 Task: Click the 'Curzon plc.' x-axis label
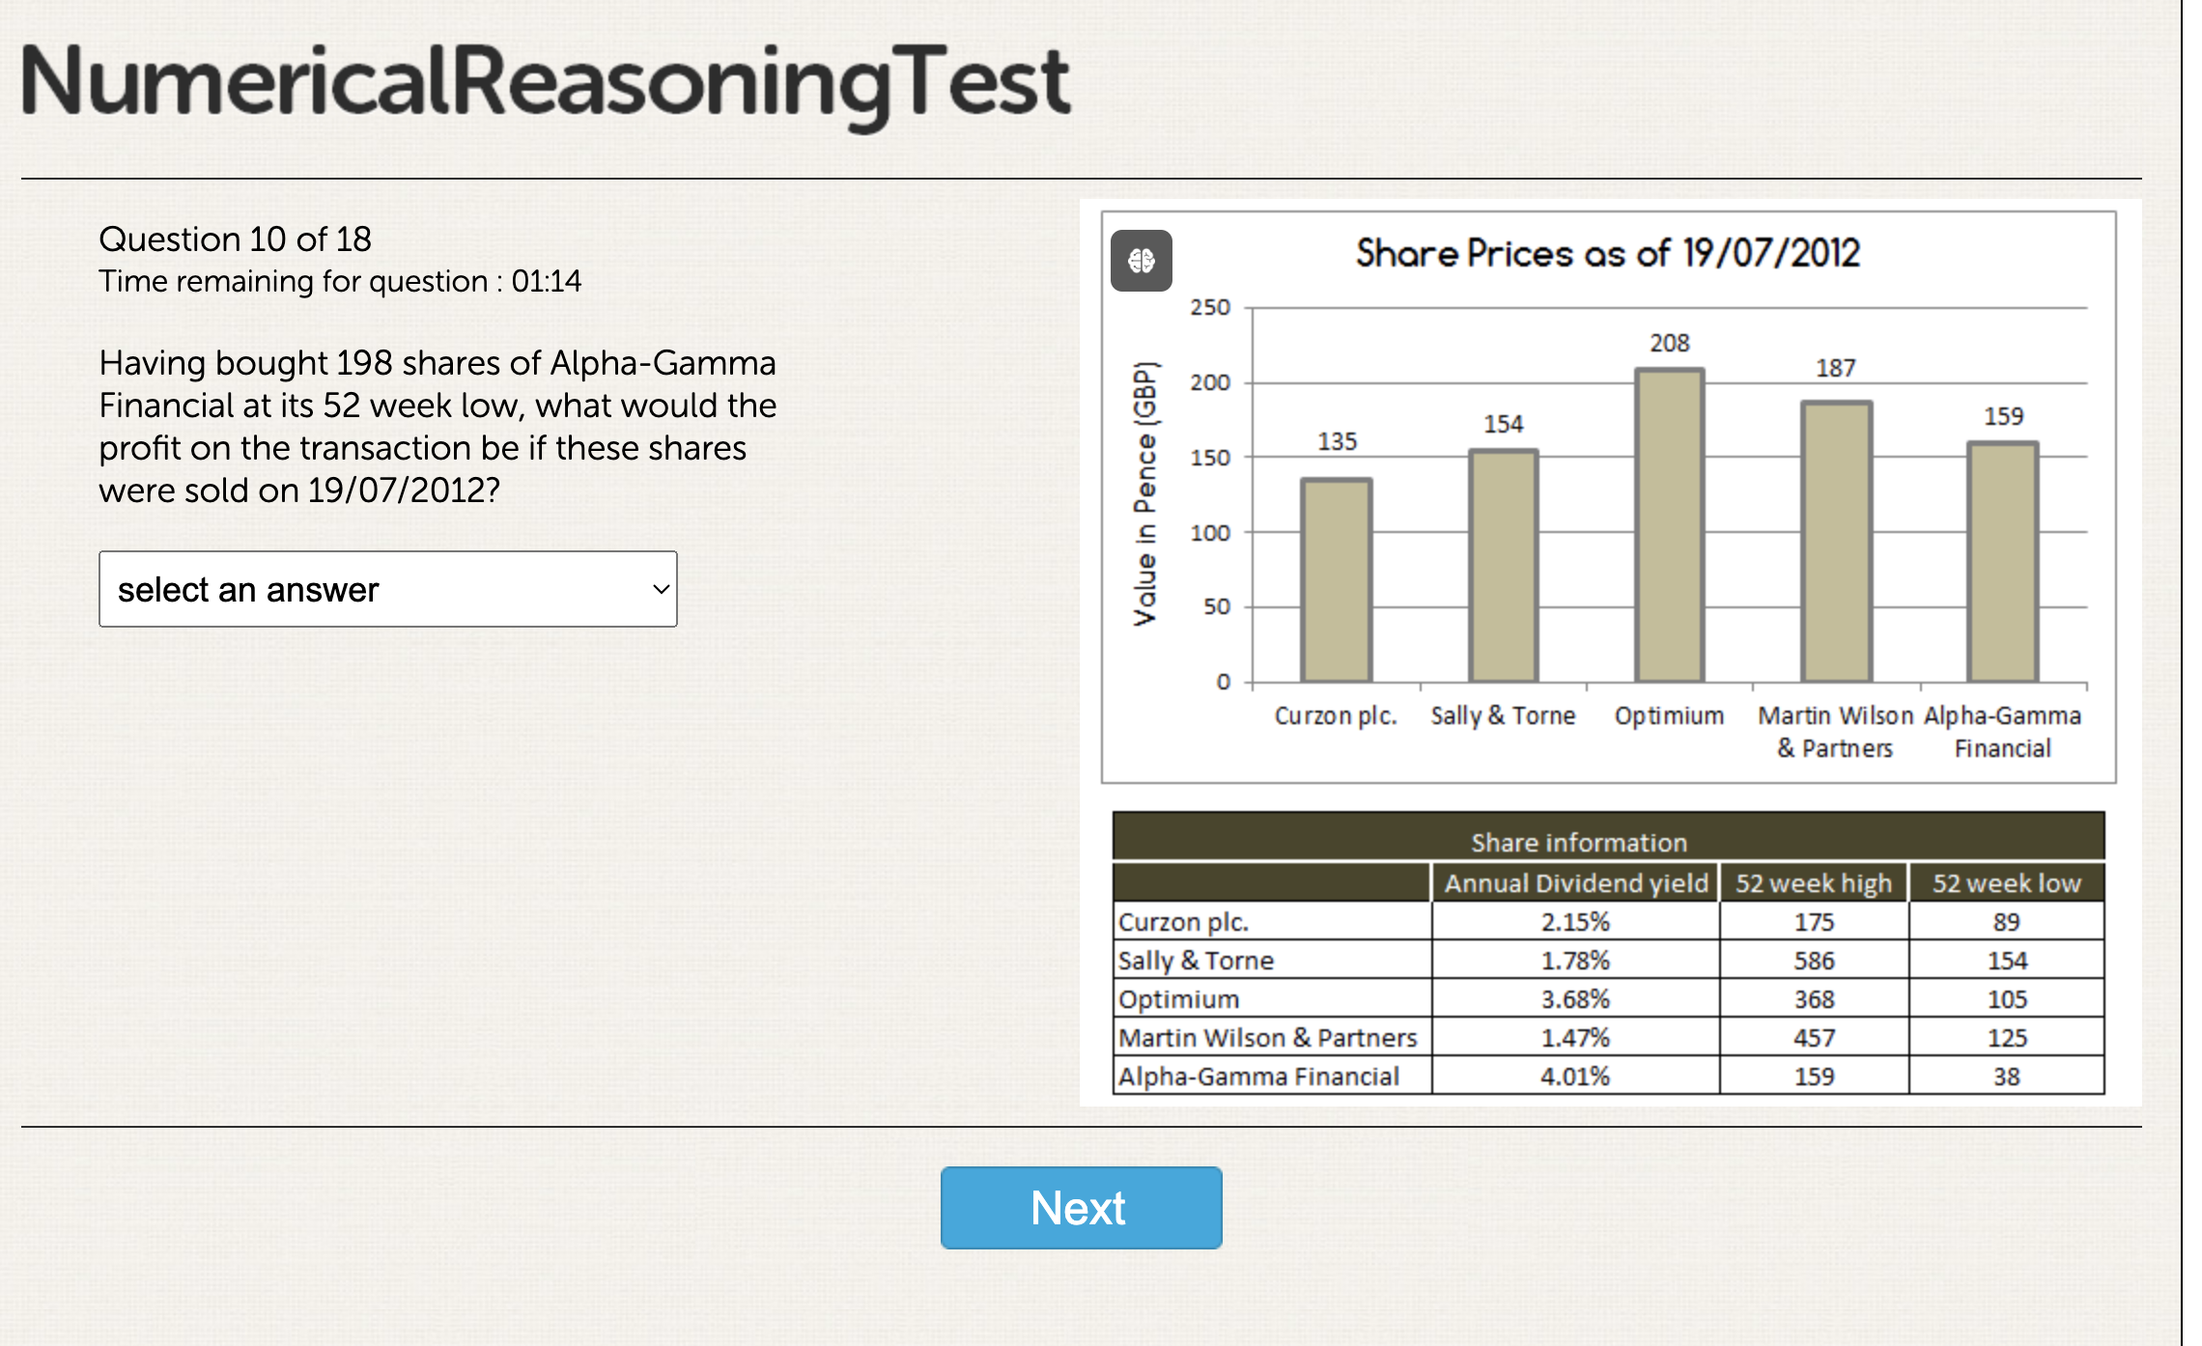click(1336, 715)
